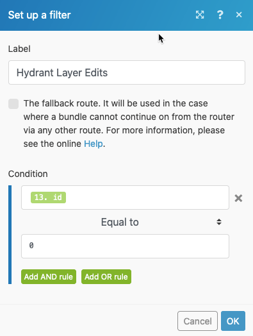Open help via the question mark icon
The height and width of the screenshot is (336, 253).
tap(220, 15)
